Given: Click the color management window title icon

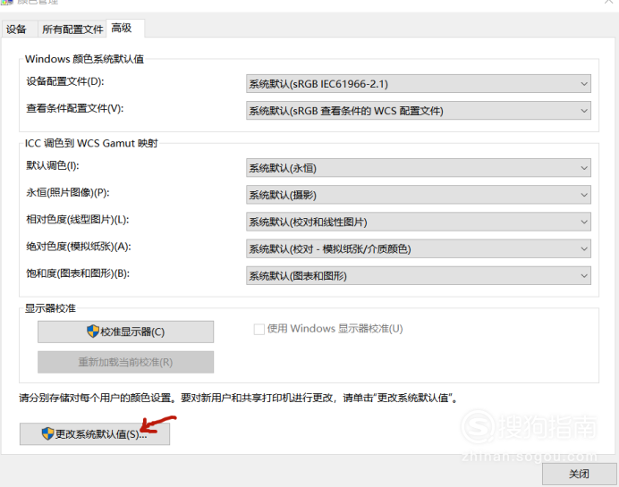Looking at the screenshot, I should [x=7, y=2].
